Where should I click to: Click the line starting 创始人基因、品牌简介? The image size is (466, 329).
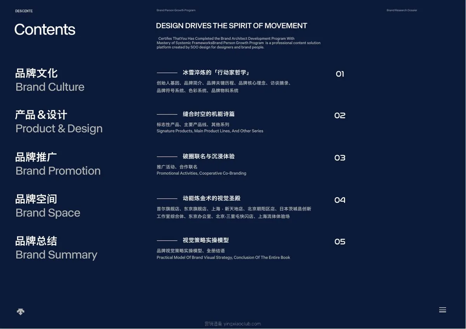click(x=224, y=83)
